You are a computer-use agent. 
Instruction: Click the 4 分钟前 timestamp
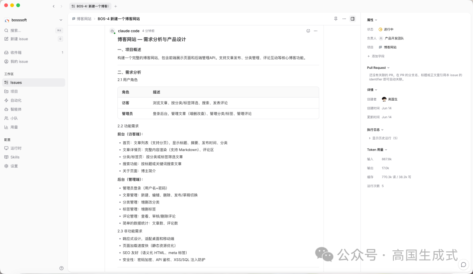point(148,31)
